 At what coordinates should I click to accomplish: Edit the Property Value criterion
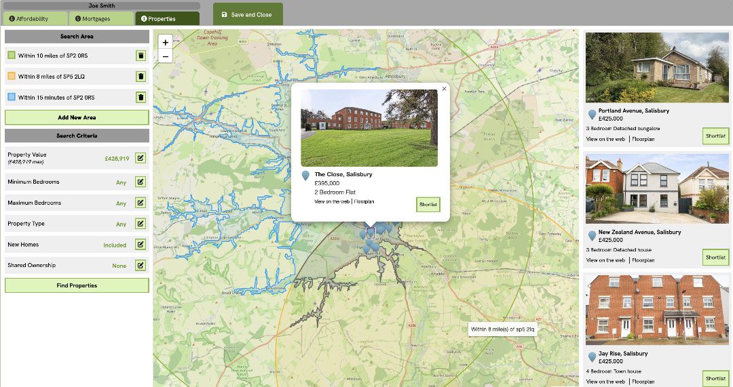[x=140, y=159]
